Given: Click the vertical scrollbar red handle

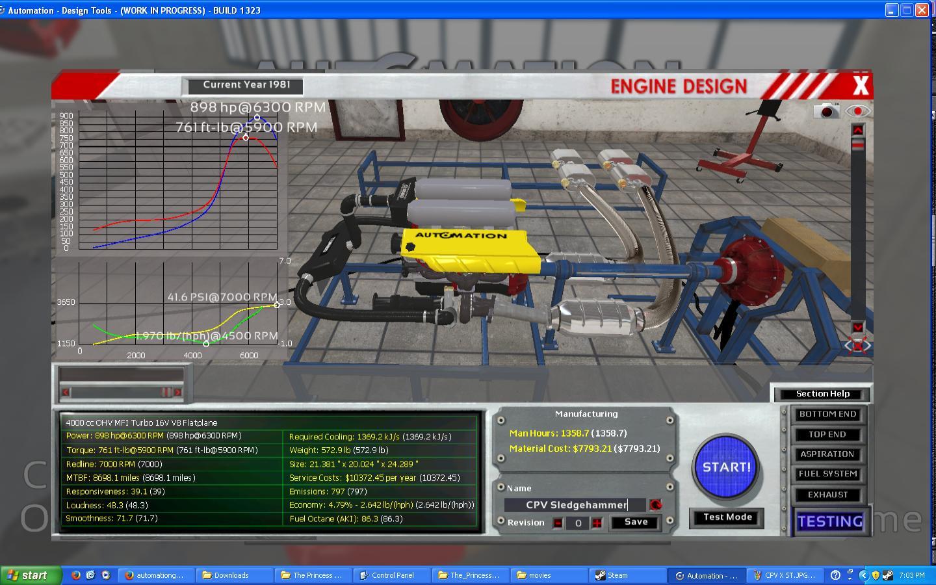Looking at the screenshot, I should 857,146.
